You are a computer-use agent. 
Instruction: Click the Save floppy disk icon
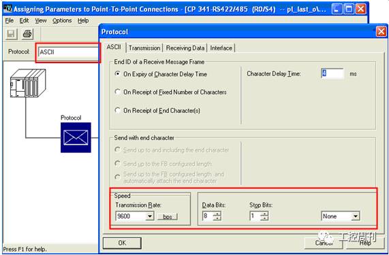point(11,34)
